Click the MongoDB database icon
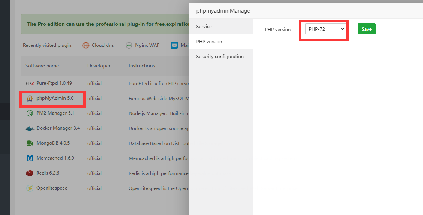 tap(30, 143)
